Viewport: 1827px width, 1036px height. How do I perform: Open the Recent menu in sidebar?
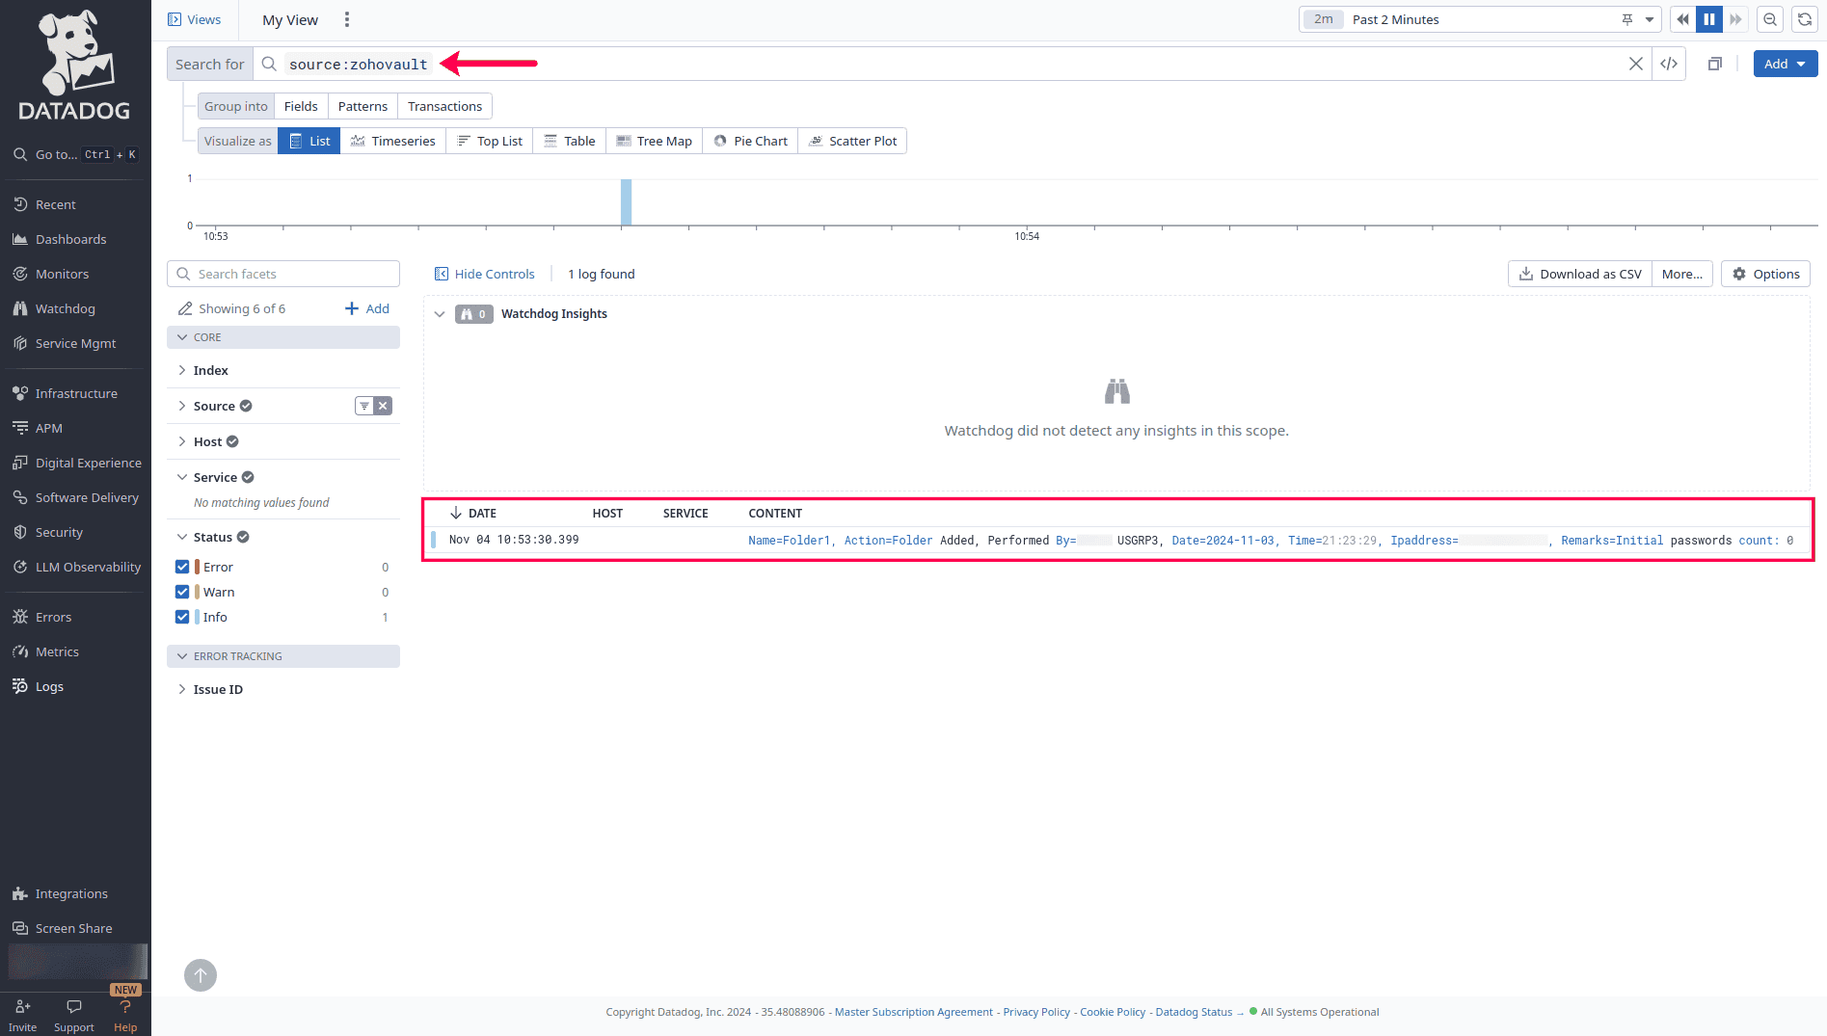pyautogui.click(x=55, y=204)
